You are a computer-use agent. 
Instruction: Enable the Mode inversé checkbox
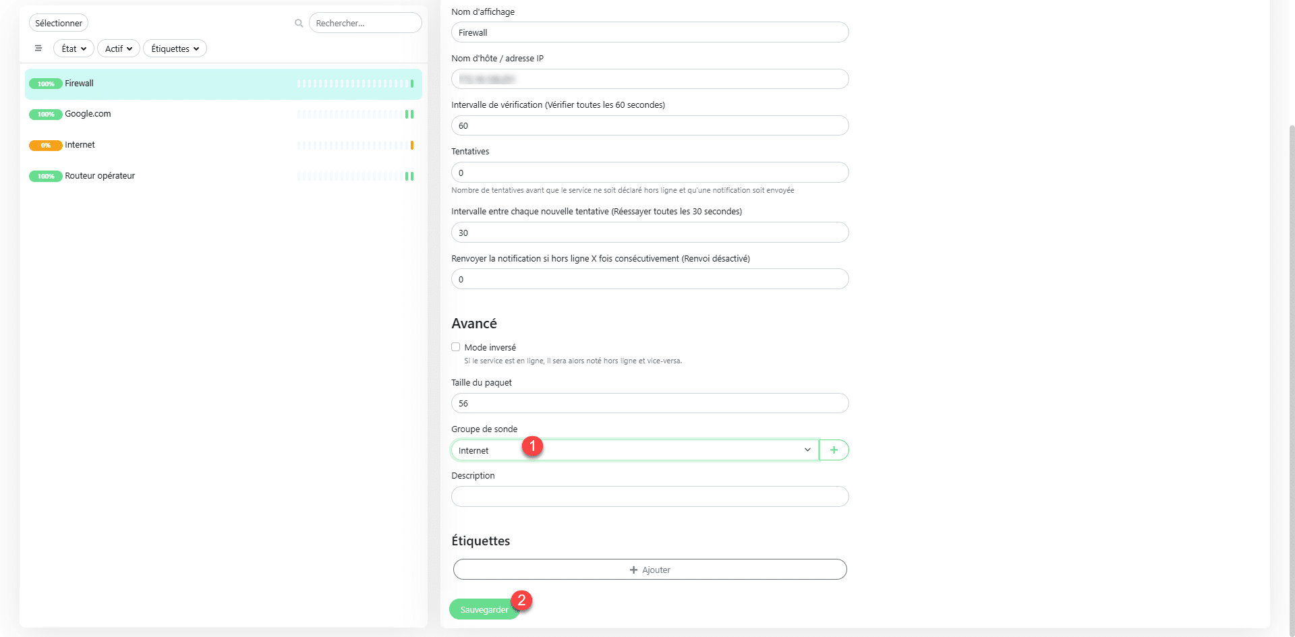[x=456, y=347]
